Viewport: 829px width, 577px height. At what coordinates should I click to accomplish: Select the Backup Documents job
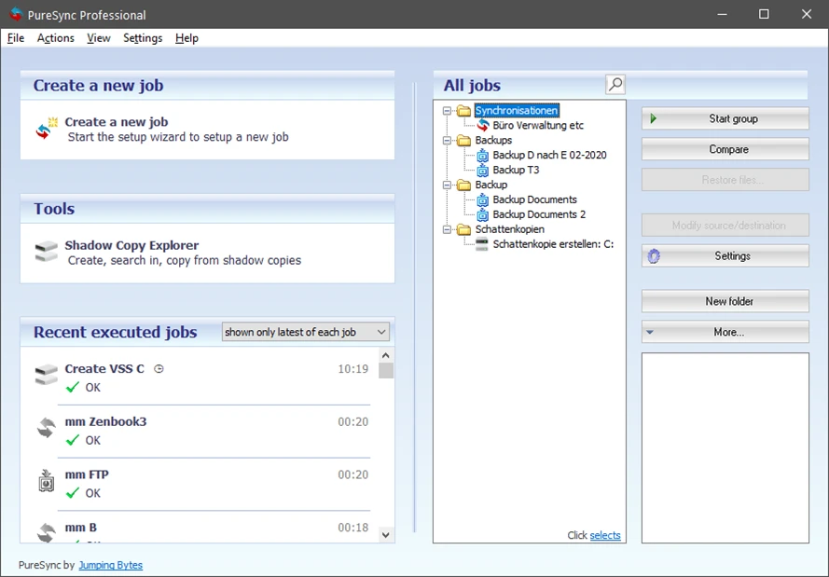click(x=534, y=199)
